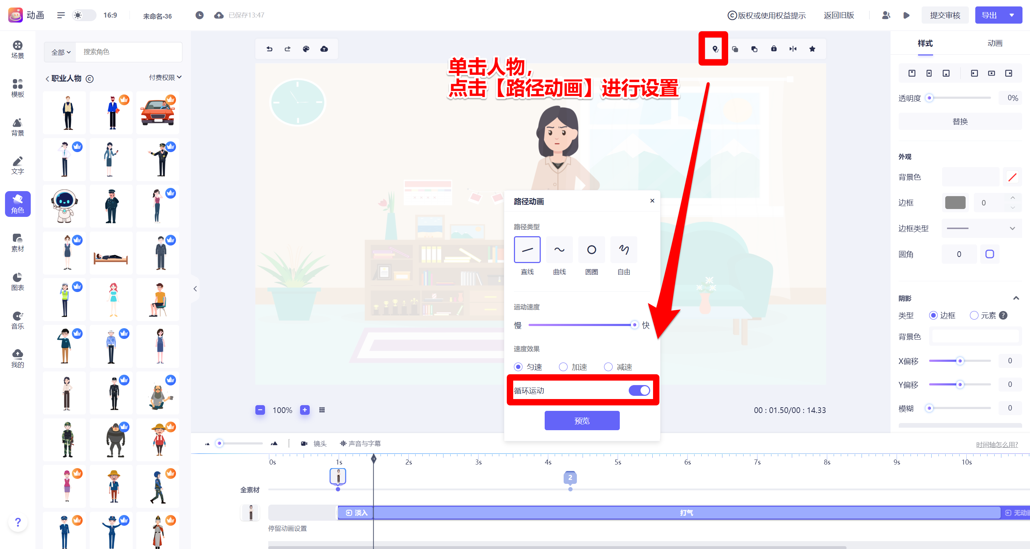The width and height of the screenshot is (1030, 549).
Task: Open the 文字 sidebar panel
Action: click(18, 166)
